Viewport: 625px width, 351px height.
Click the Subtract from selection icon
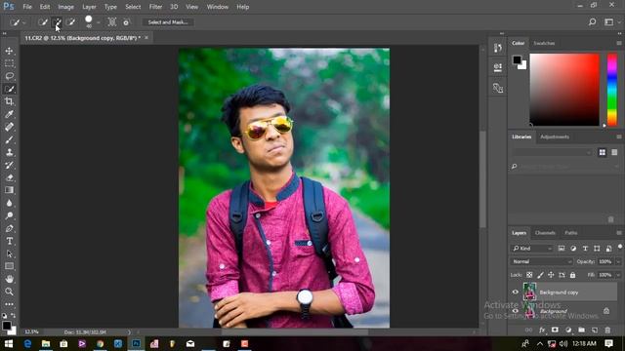click(x=71, y=22)
